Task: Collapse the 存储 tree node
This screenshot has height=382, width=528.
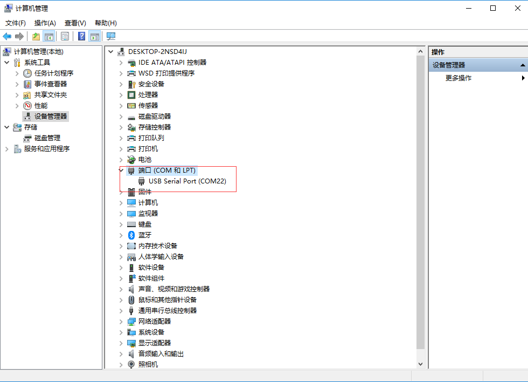Action: point(6,127)
